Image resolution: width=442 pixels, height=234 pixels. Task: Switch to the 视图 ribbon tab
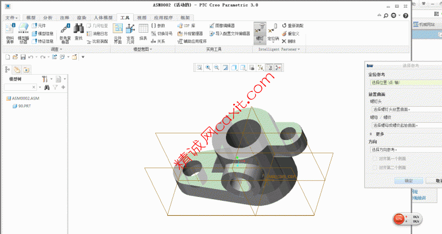tap(142, 18)
